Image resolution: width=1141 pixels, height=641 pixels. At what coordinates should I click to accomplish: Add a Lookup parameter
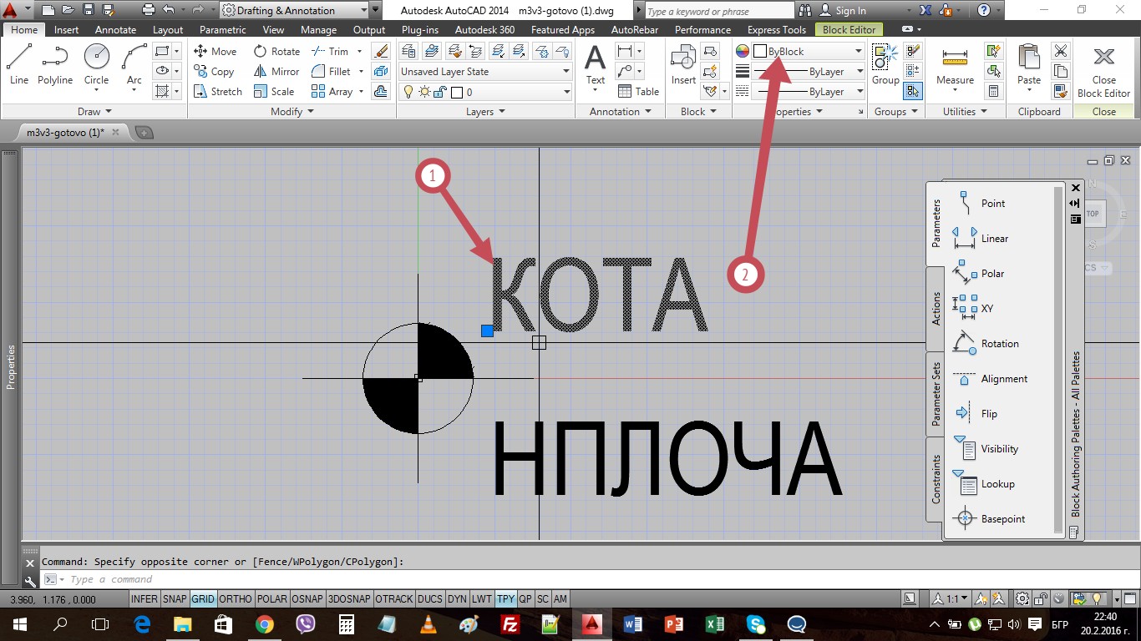pos(984,483)
